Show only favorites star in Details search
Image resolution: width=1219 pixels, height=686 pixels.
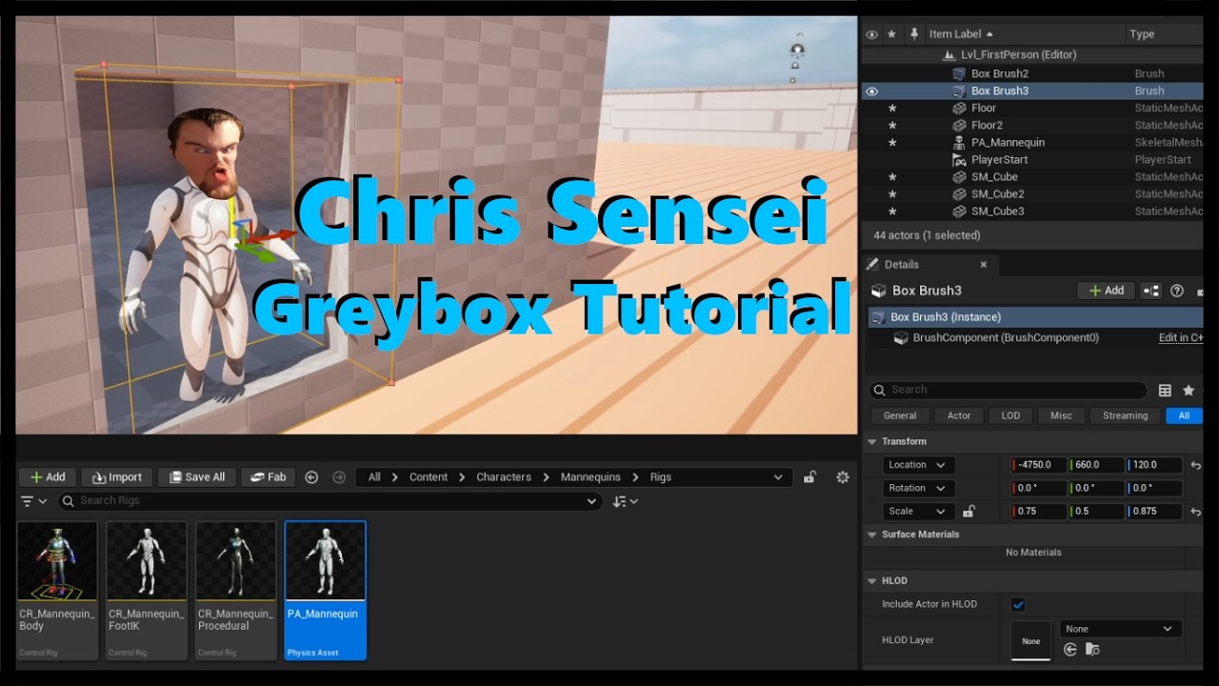[1189, 390]
